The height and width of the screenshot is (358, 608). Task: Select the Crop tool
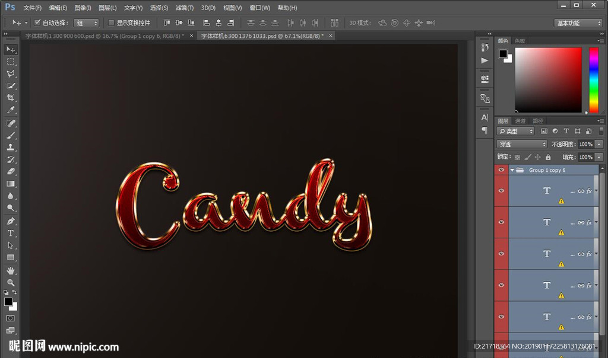click(11, 98)
